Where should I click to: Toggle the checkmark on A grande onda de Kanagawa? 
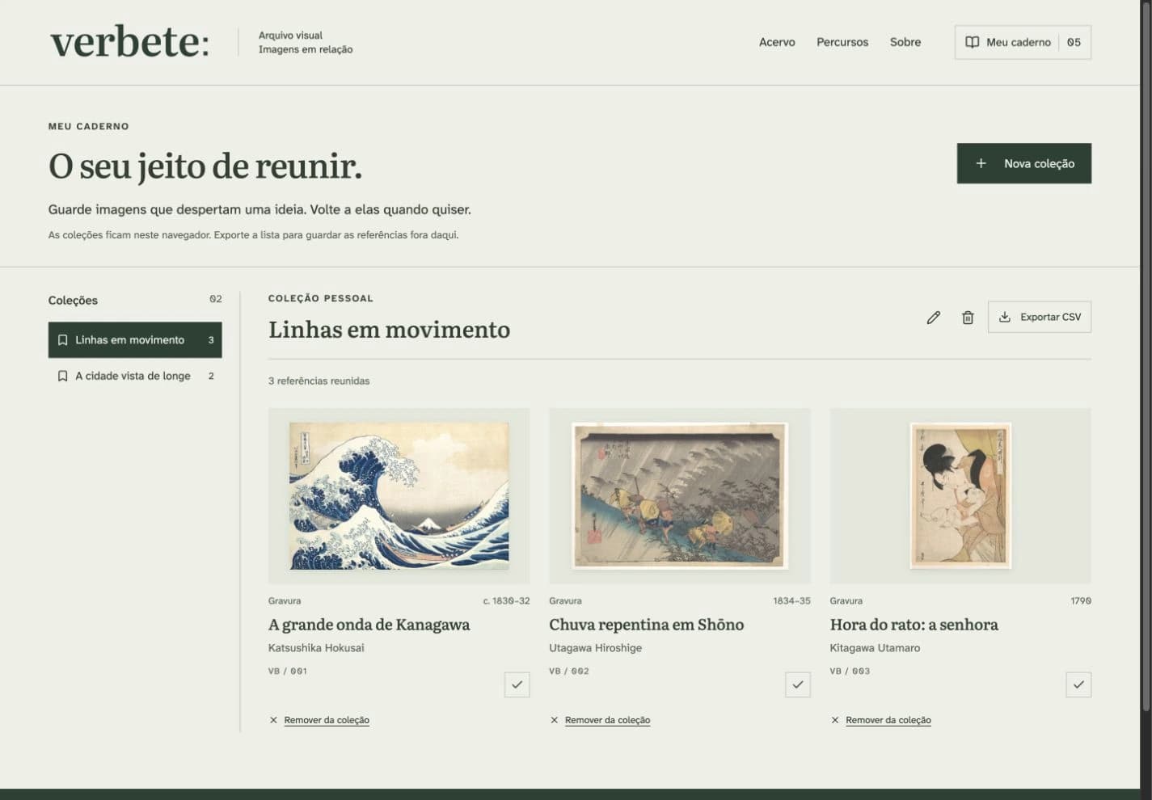point(517,684)
